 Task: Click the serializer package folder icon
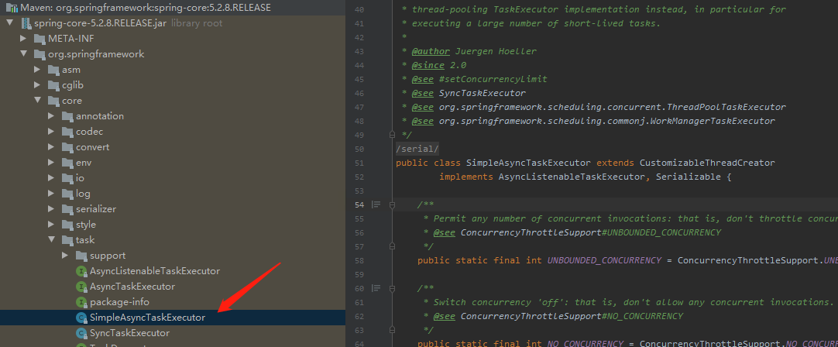(67, 209)
